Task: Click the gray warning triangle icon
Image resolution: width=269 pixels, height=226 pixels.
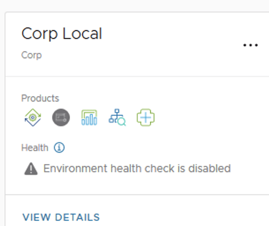Action: (x=31, y=169)
